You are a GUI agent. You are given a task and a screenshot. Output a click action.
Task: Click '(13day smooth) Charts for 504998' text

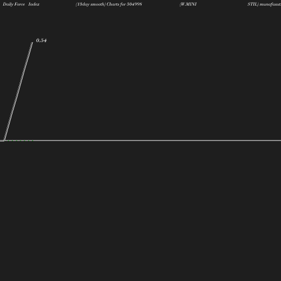point(109,4)
